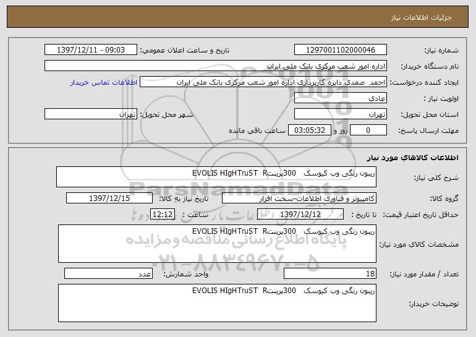476x337 pixels.
Task: Click the توضیحات خریدار label
Action: point(433,304)
